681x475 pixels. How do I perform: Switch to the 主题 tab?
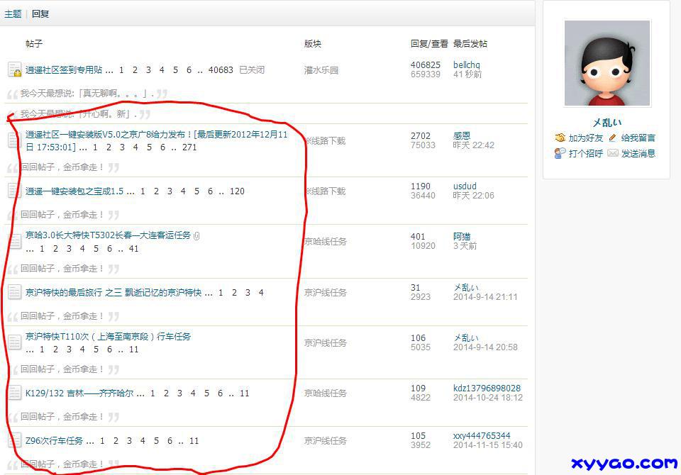(13, 13)
